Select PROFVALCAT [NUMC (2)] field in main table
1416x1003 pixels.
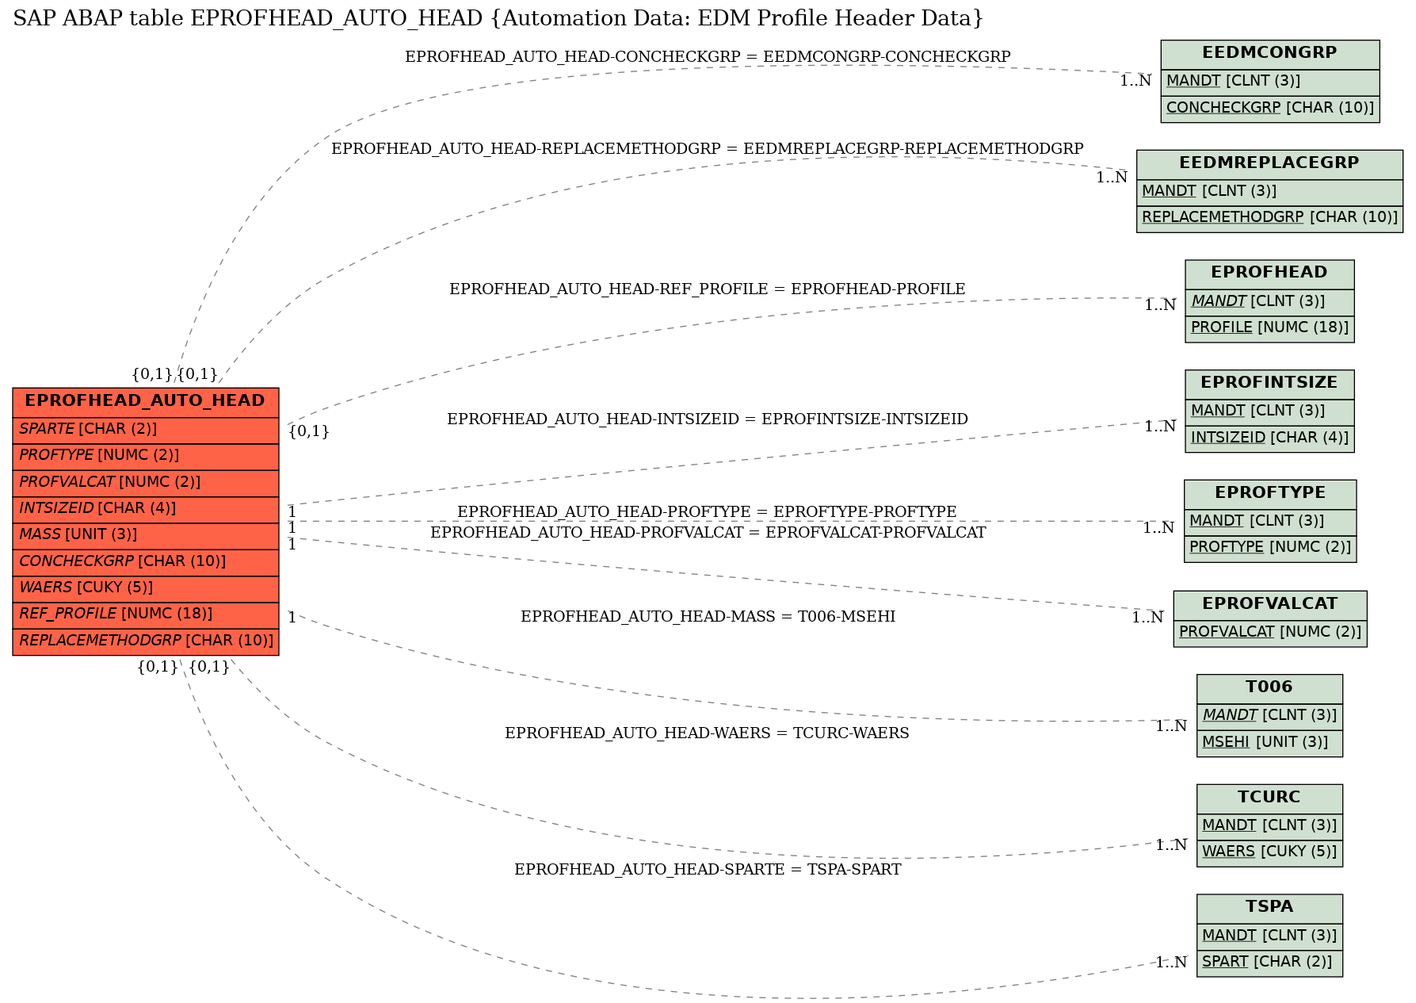point(146,482)
